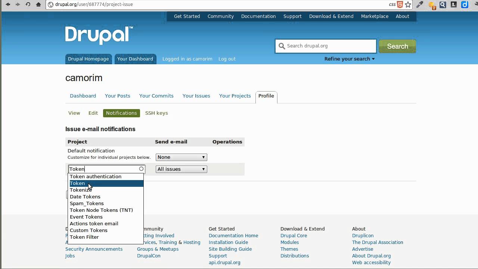Screen dimensions: 478x269
Task: Choose Actions token email suggestion
Action: [x=106, y=224]
